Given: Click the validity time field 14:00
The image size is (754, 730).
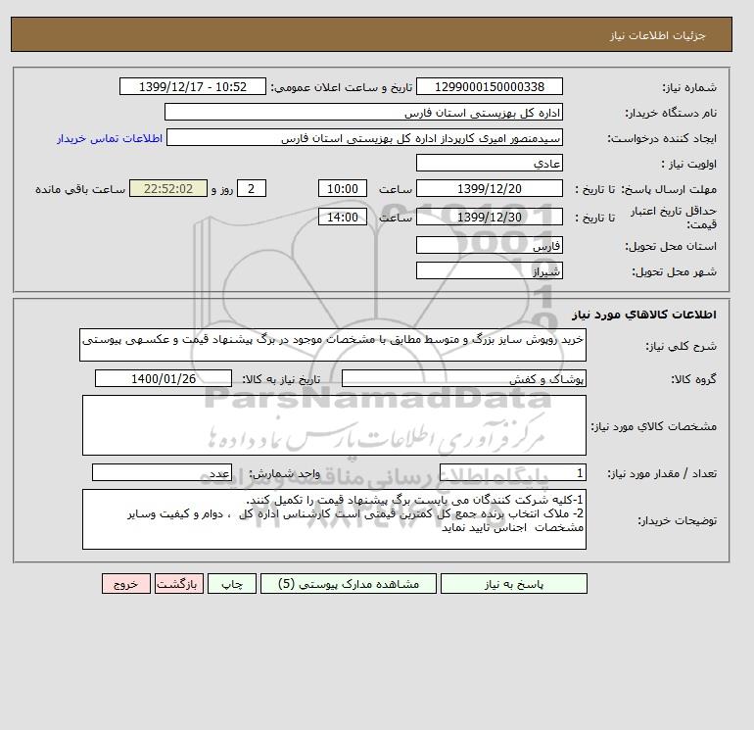Looking at the screenshot, I should pyautogui.click(x=343, y=217).
